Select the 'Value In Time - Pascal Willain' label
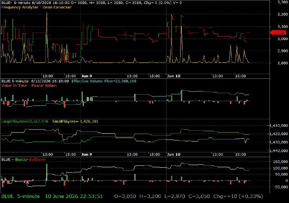 click(x=29, y=86)
